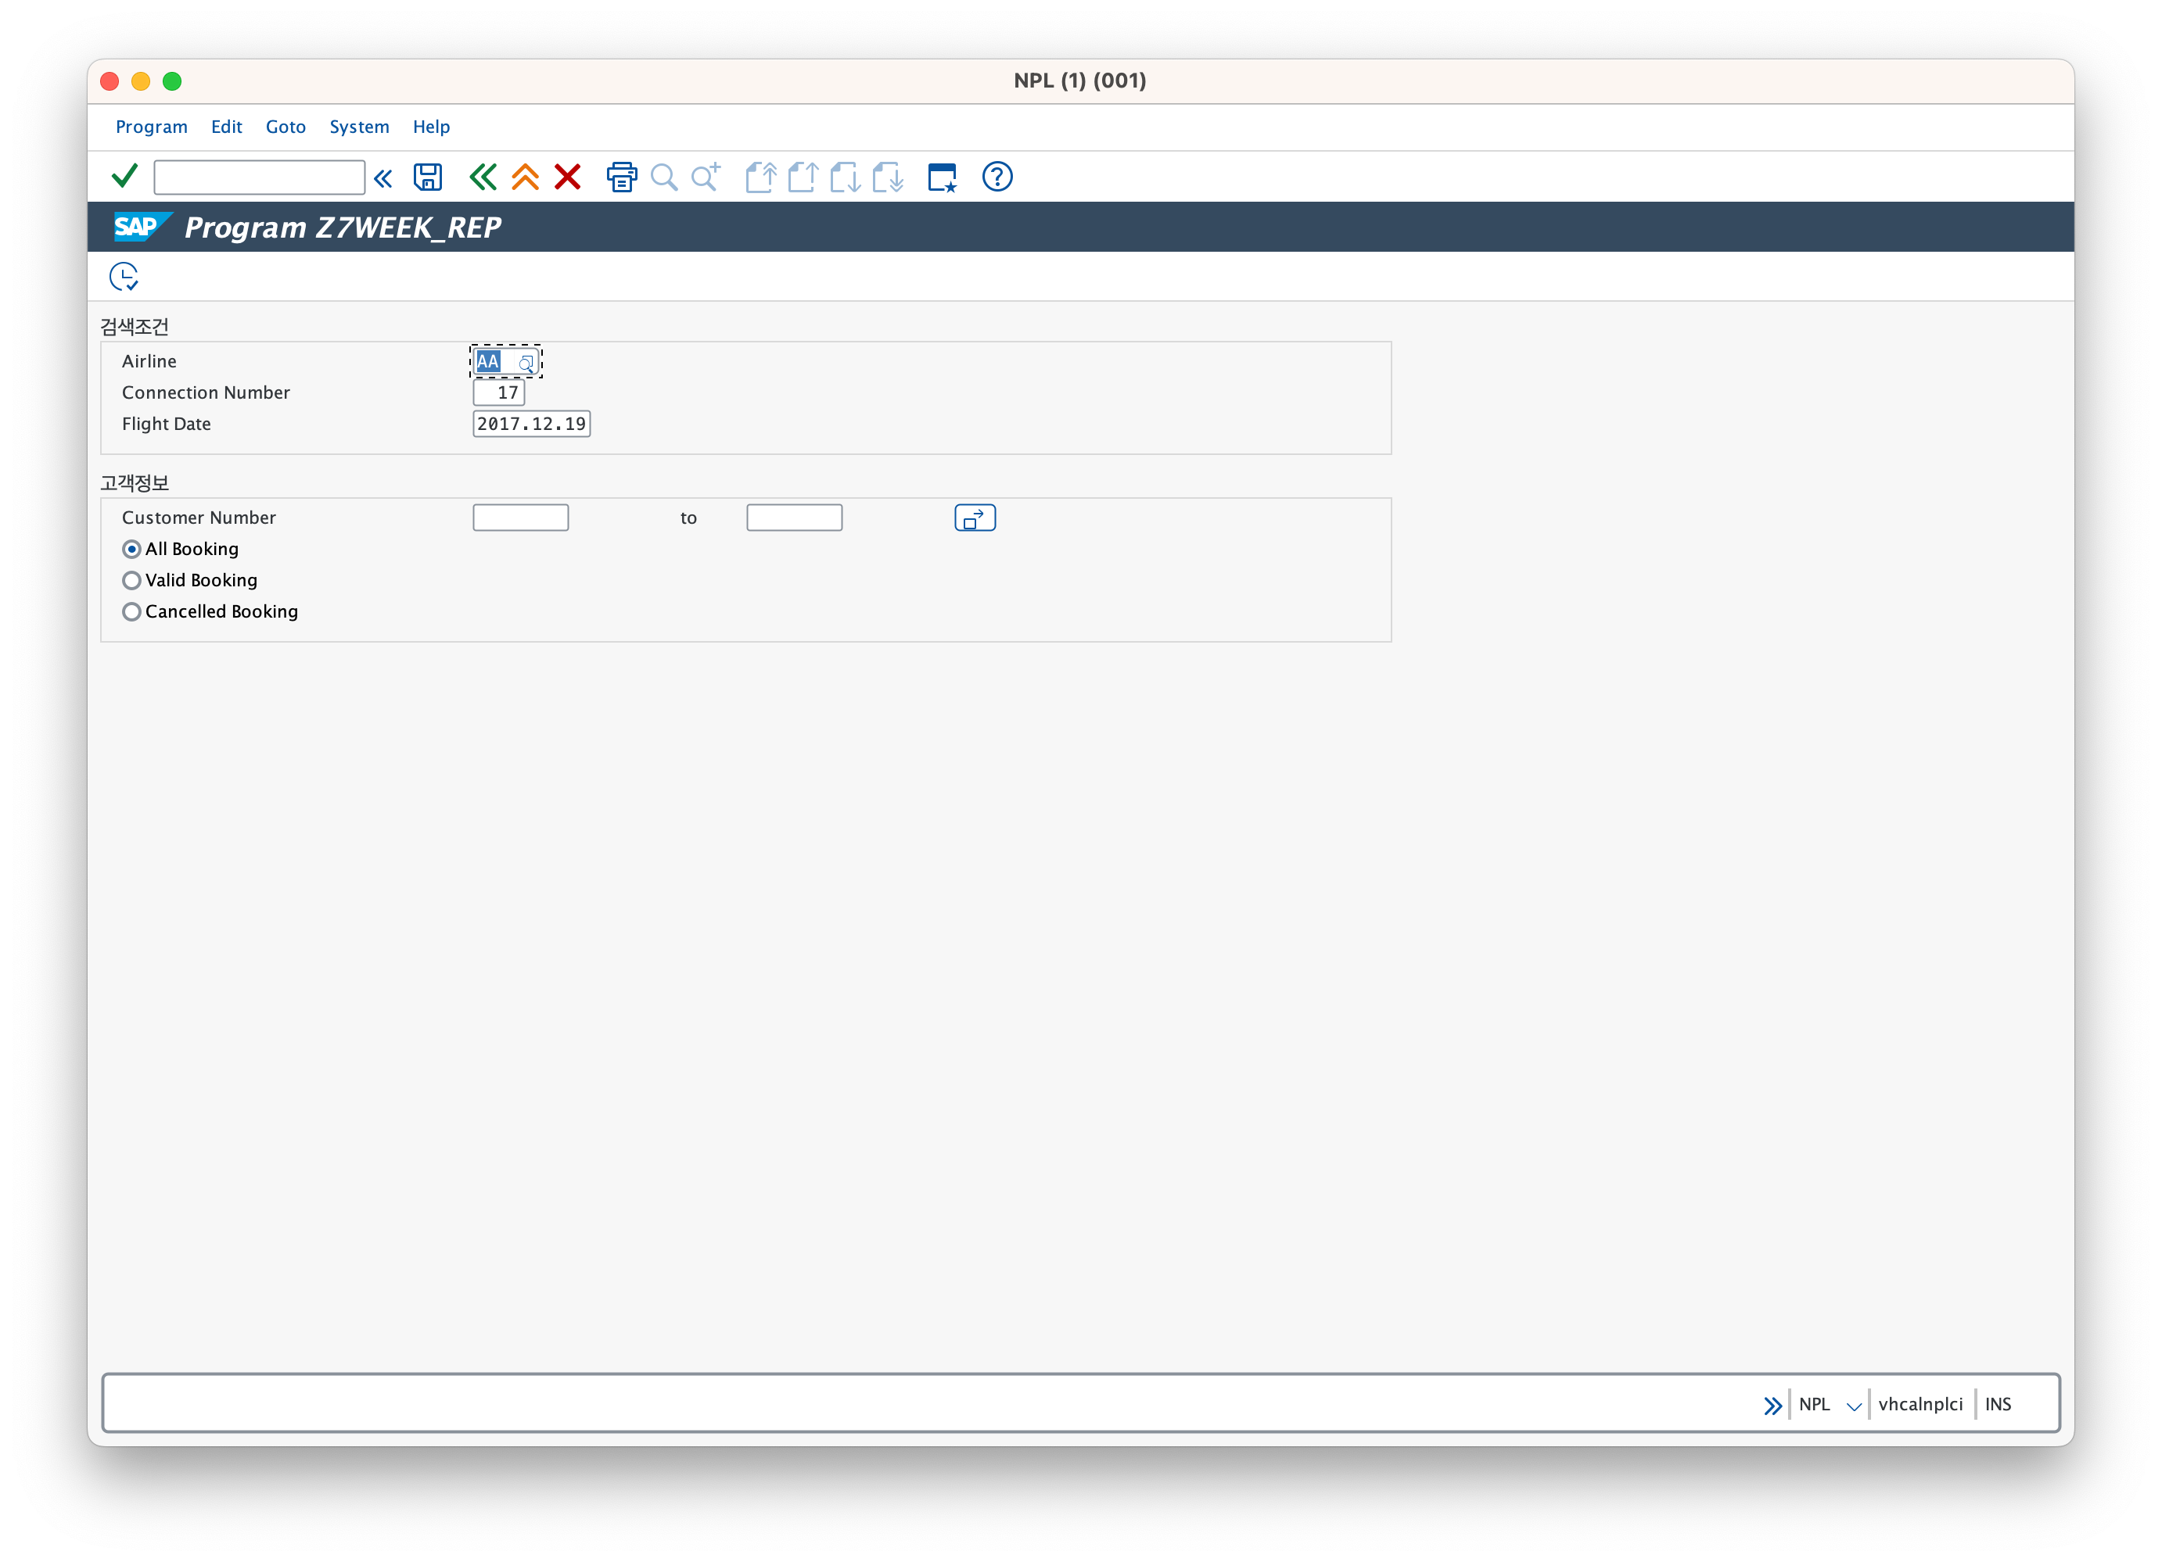Expand status bar info double-arrow

pyautogui.click(x=1772, y=1405)
